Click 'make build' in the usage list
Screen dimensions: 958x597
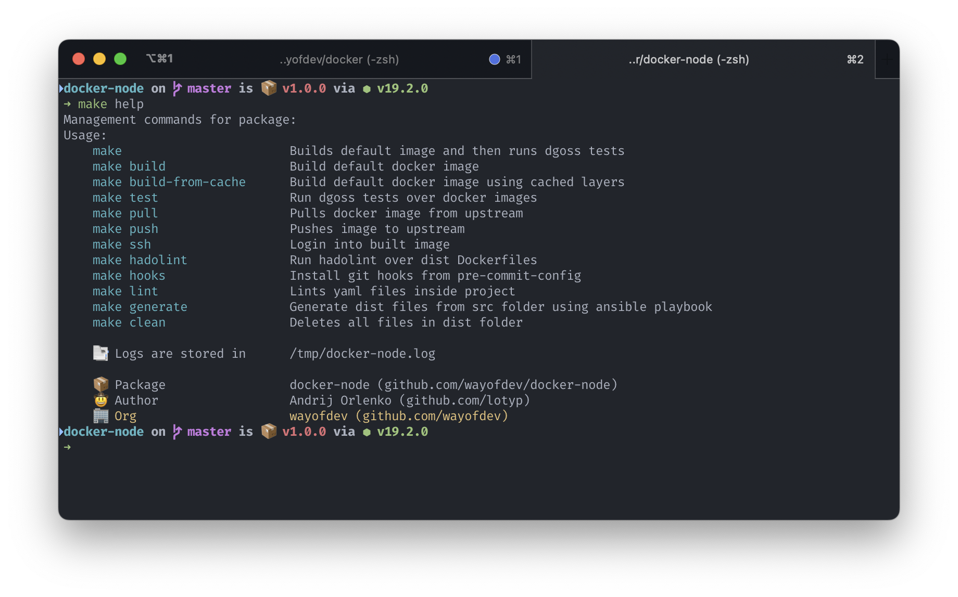point(129,166)
